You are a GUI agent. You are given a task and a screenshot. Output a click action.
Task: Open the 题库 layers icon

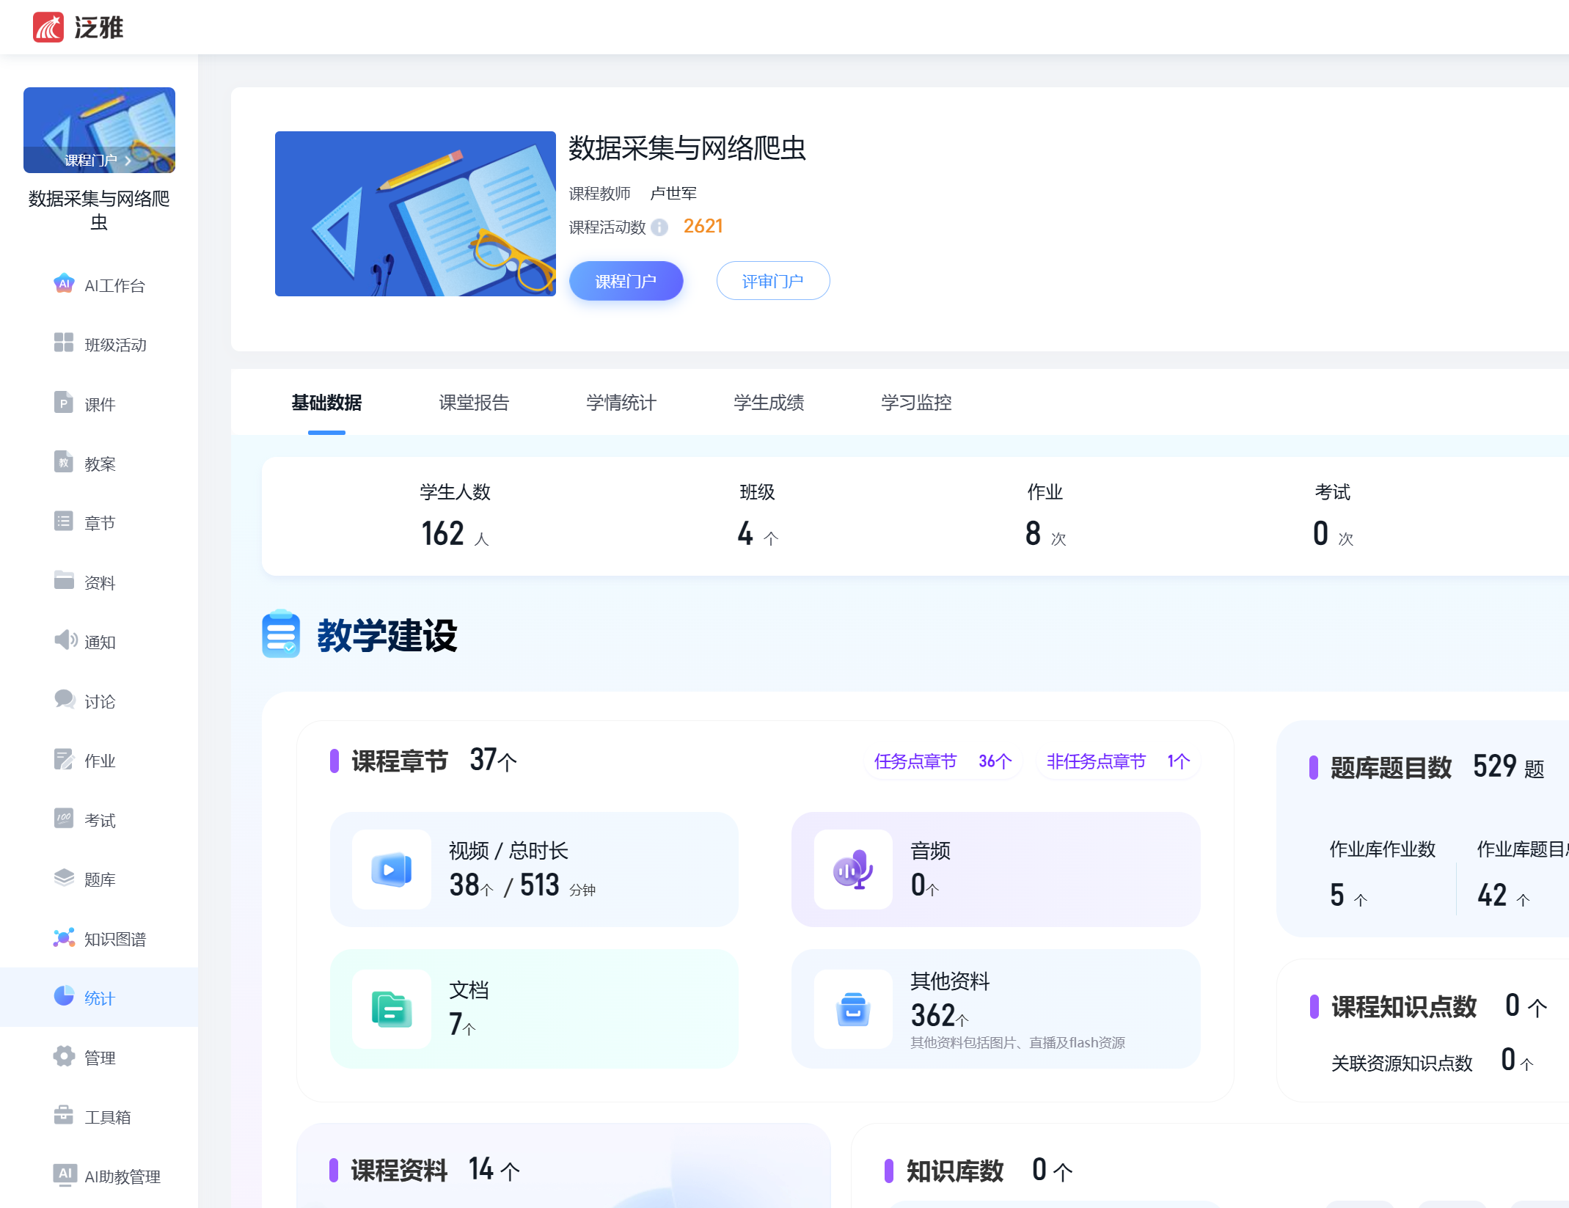tap(64, 878)
